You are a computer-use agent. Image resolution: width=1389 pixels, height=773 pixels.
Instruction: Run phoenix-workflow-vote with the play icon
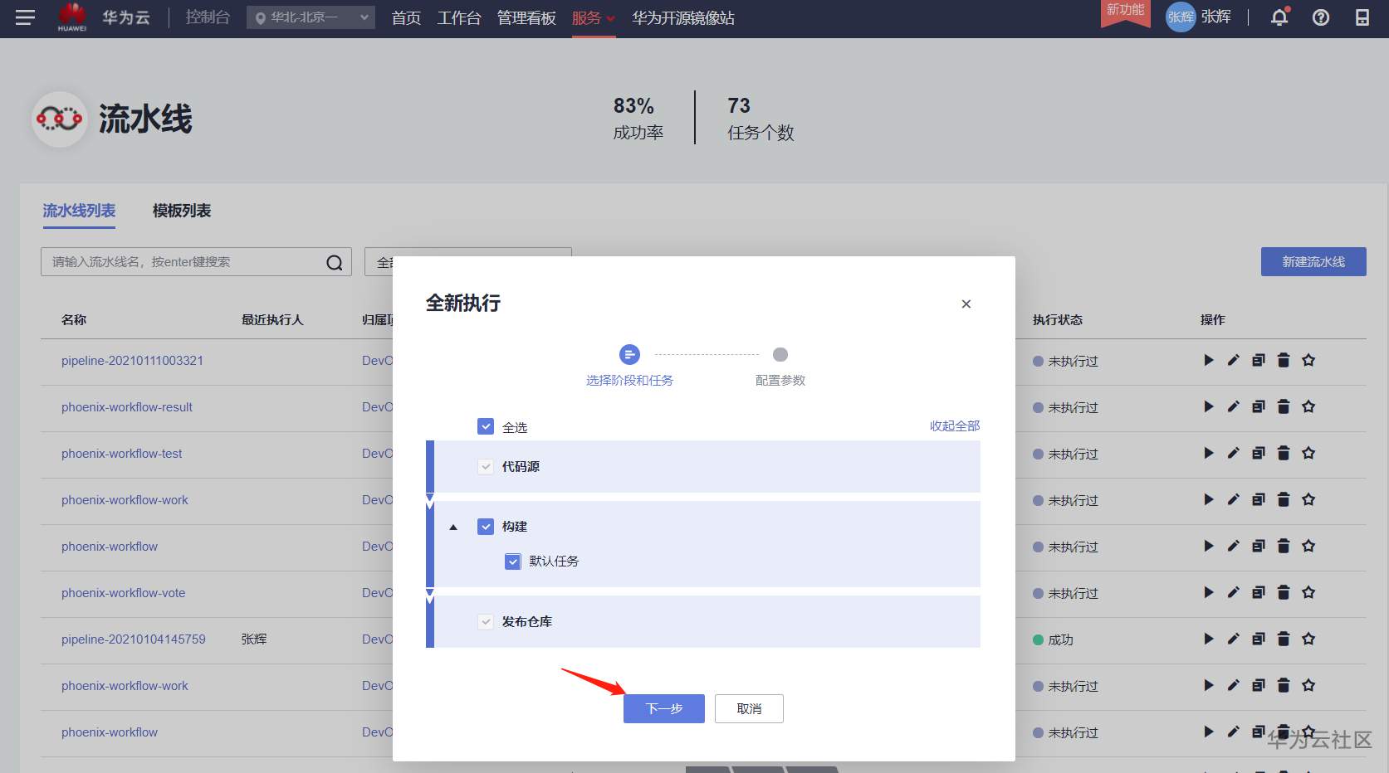[x=1209, y=592]
